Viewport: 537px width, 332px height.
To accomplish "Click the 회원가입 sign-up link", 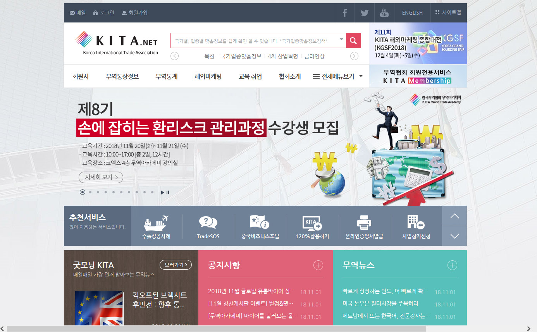I will pyautogui.click(x=135, y=13).
